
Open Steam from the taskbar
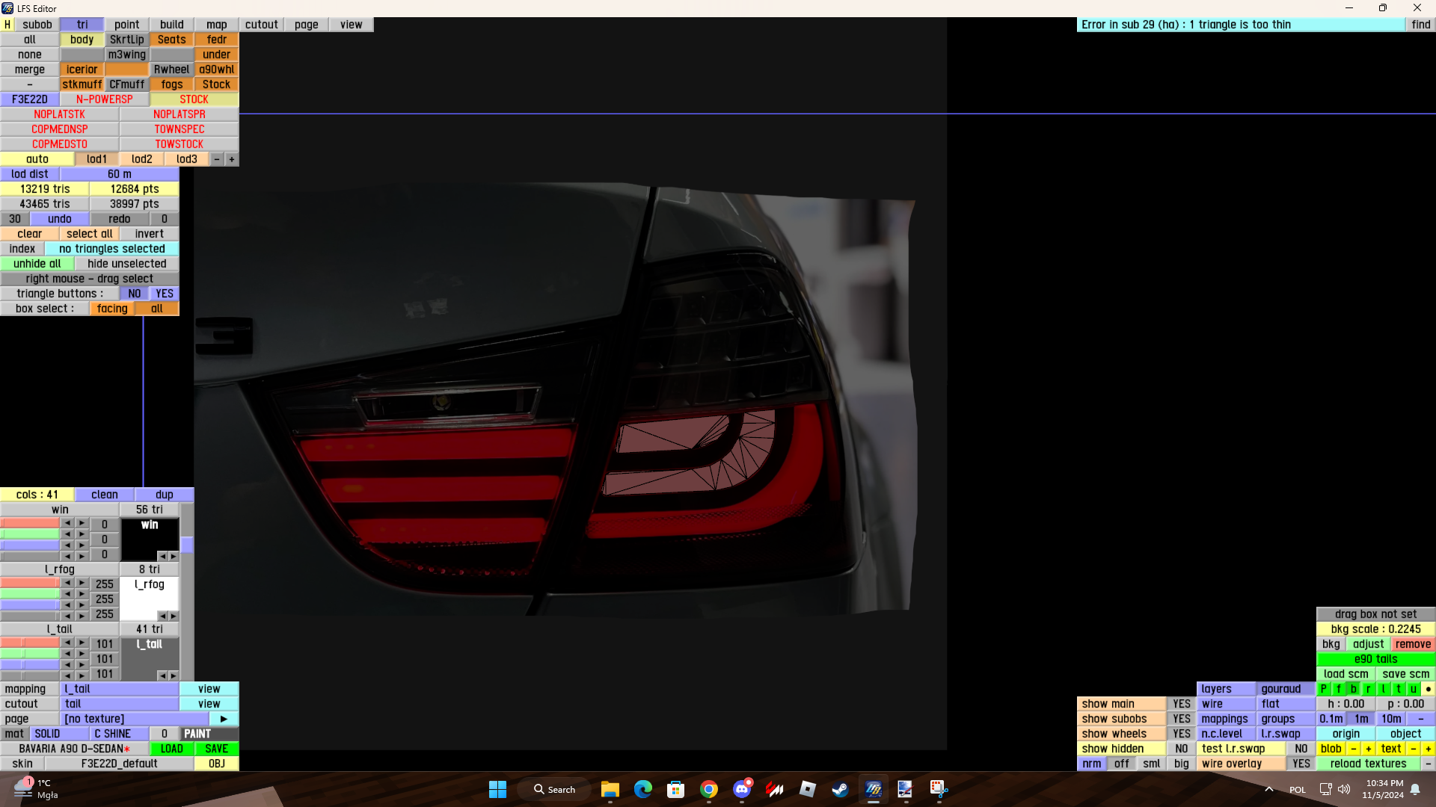[x=840, y=789]
